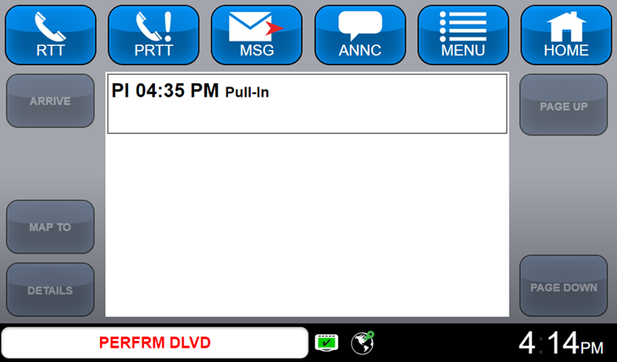This screenshot has width=617, height=362.
Task: Select the PI 04:35 PM Pull-In entry
Action: coord(307,104)
